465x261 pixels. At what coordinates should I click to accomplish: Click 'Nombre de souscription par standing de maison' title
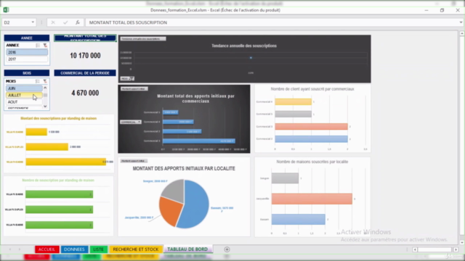[x=58, y=181]
